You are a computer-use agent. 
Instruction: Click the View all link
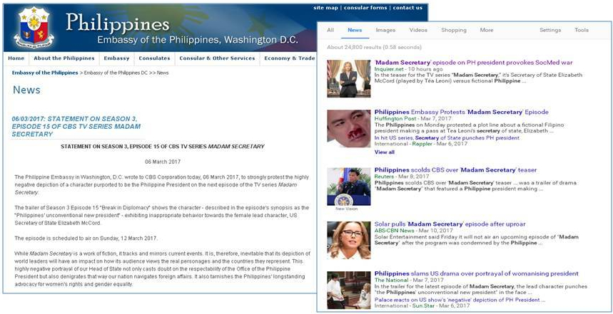384,152
